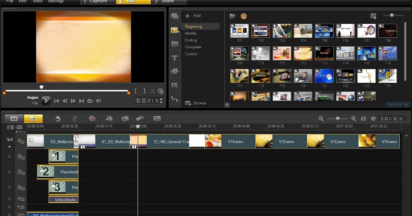Switch to Timeline view
Image resolution: width=412 pixels, height=216 pixels.
coord(33,119)
